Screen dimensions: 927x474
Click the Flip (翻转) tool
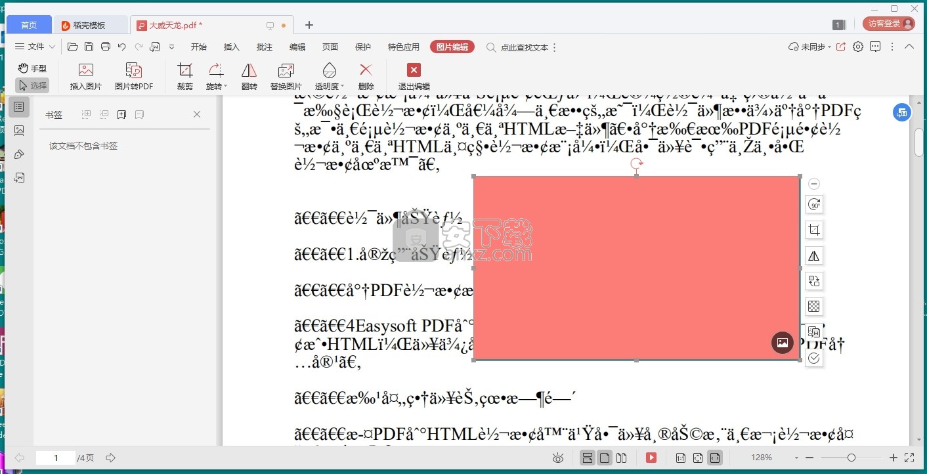point(249,77)
